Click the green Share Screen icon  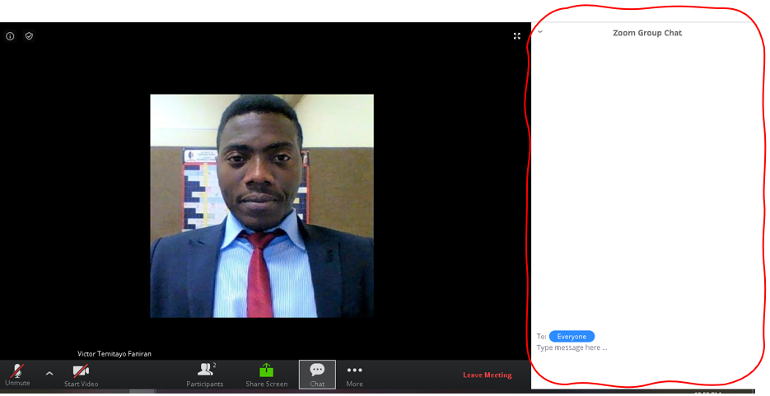(266, 370)
